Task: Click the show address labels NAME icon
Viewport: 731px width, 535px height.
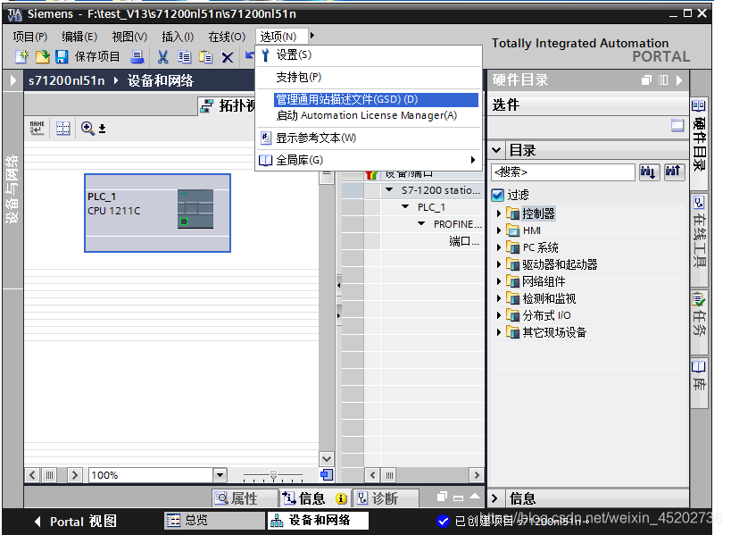Action: pyautogui.click(x=37, y=128)
